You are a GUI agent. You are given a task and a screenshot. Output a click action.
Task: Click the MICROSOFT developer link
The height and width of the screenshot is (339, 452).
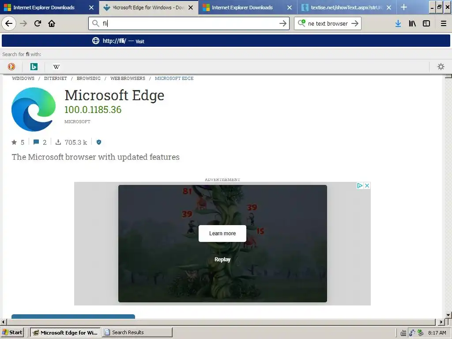pyautogui.click(x=77, y=122)
